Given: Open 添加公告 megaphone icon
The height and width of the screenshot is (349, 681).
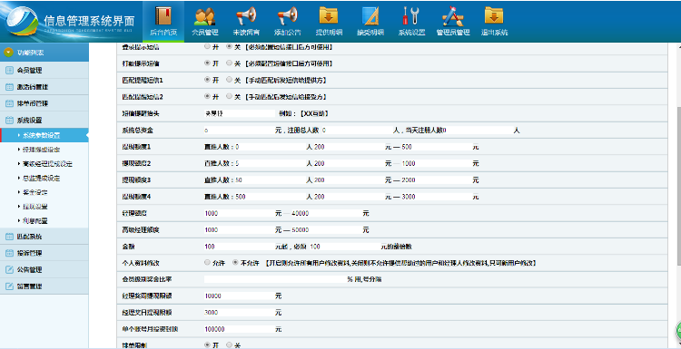Looking at the screenshot, I should pos(287,16).
